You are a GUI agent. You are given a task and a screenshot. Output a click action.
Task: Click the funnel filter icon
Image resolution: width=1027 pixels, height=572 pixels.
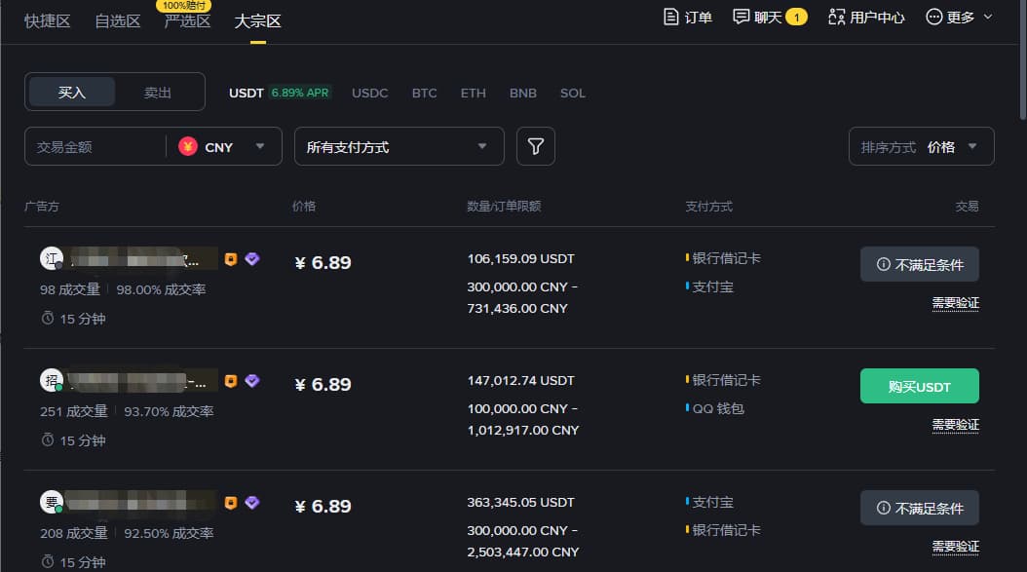(535, 146)
